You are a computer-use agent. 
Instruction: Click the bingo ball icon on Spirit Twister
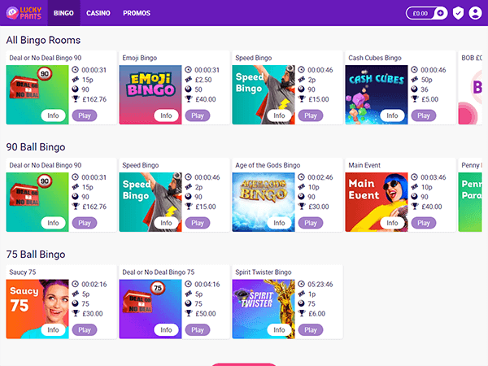click(301, 303)
